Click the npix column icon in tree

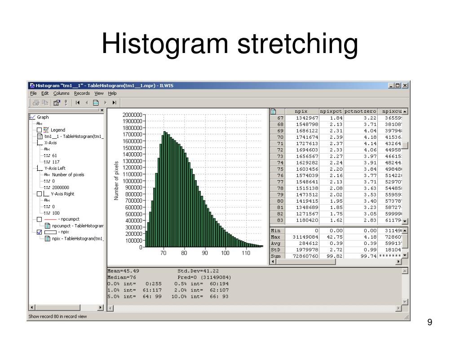click(x=47, y=239)
